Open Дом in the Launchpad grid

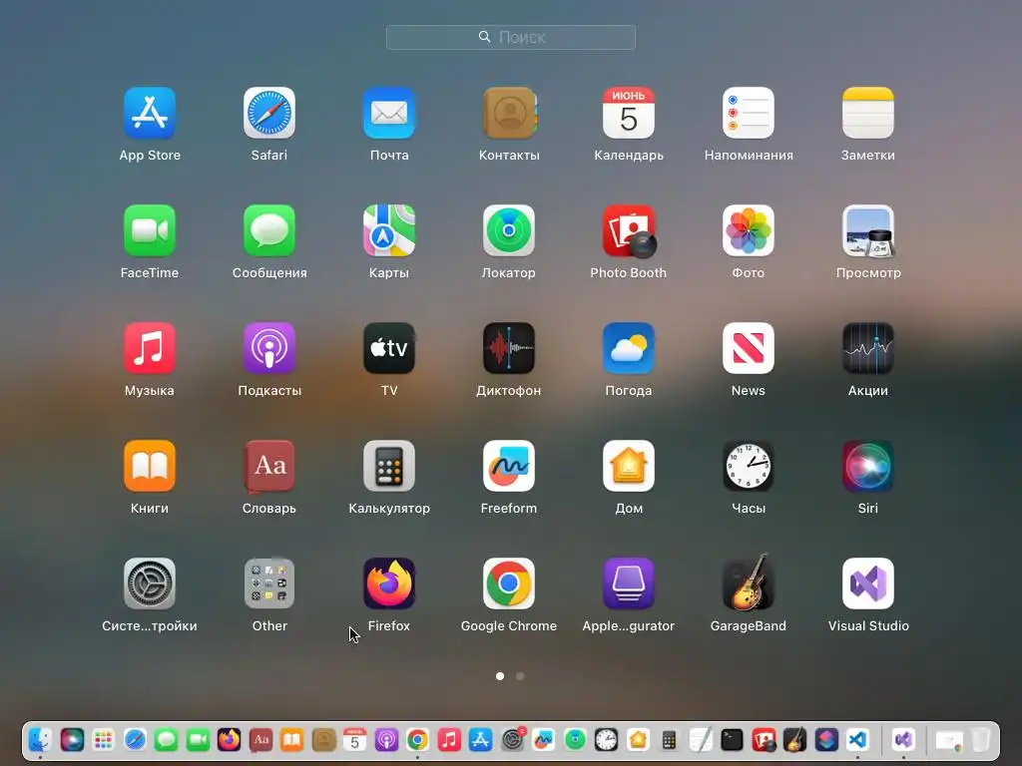coord(629,467)
